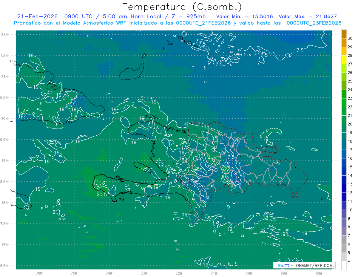Click the "21N" latitude axis label
Screen dimensions: 358x277
(4, 76)
